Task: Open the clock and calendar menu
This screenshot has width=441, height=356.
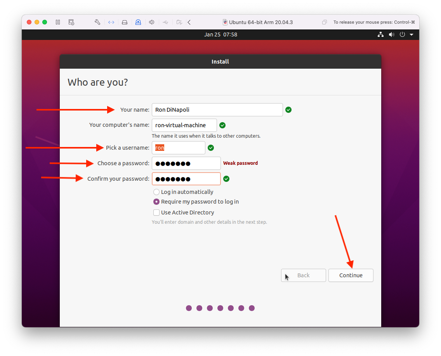Action: click(x=220, y=35)
